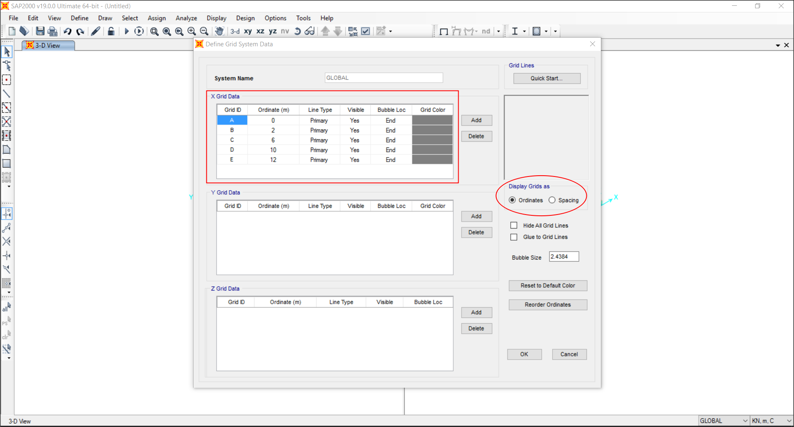794x427 pixels.
Task: Click the Rubber Band Zoom icon
Action: tap(154, 31)
